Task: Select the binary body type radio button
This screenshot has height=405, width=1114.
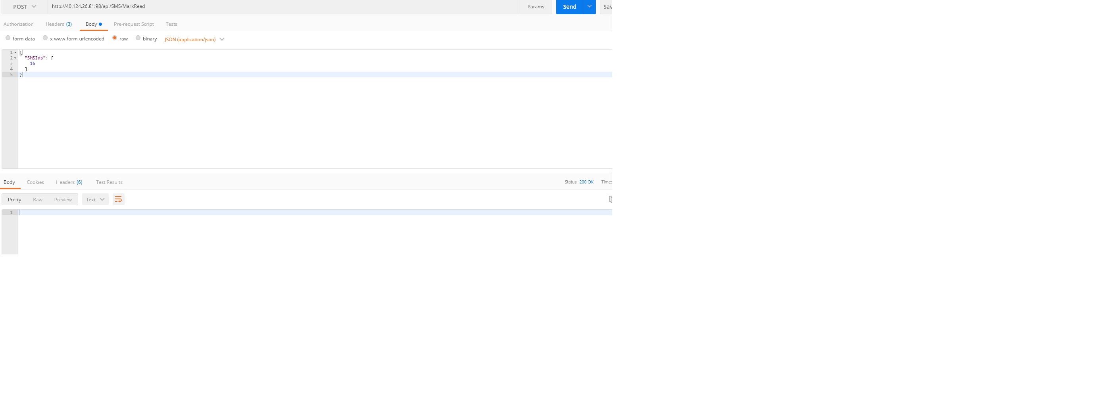Action: [x=138, y=38]
